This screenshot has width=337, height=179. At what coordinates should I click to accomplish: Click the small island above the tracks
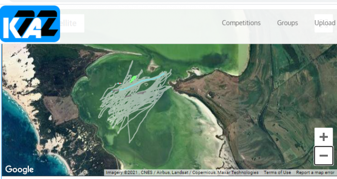(153, 66)
